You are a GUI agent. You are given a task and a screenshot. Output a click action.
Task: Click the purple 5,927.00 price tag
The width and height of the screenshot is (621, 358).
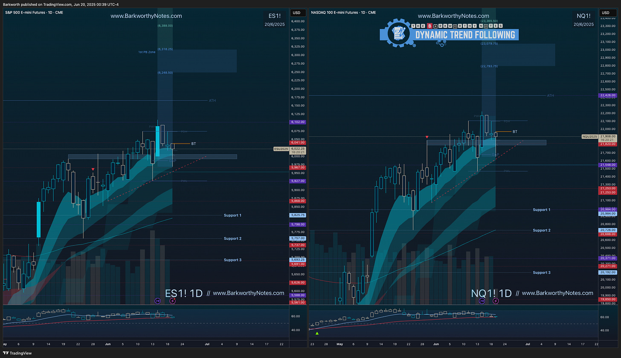(x=297, y=181)
